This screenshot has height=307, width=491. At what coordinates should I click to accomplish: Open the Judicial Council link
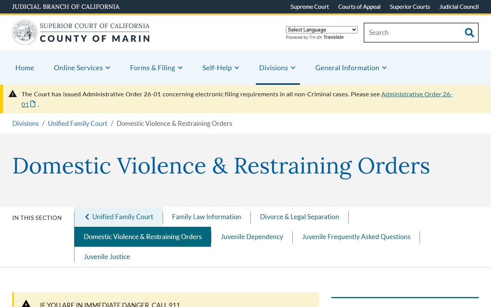click(x=459, y=7)
